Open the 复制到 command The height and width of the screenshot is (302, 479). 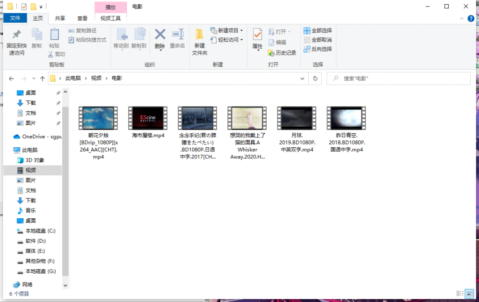(138, 38)
